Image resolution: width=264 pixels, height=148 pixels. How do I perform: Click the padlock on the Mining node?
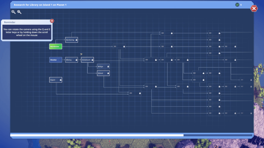point(77,60)
